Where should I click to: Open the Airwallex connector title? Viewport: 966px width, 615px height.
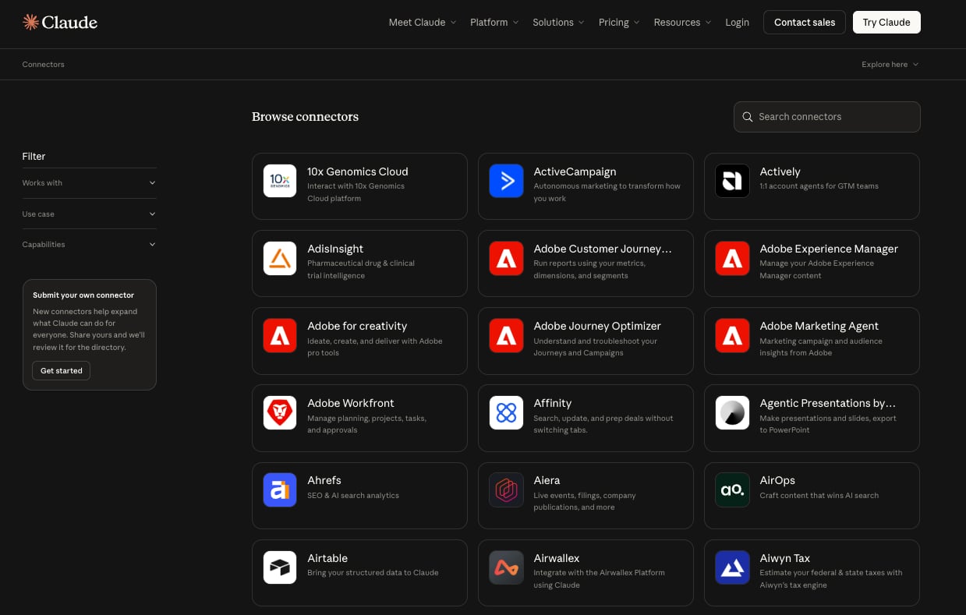pyautogui.click(x=557, y=558)
